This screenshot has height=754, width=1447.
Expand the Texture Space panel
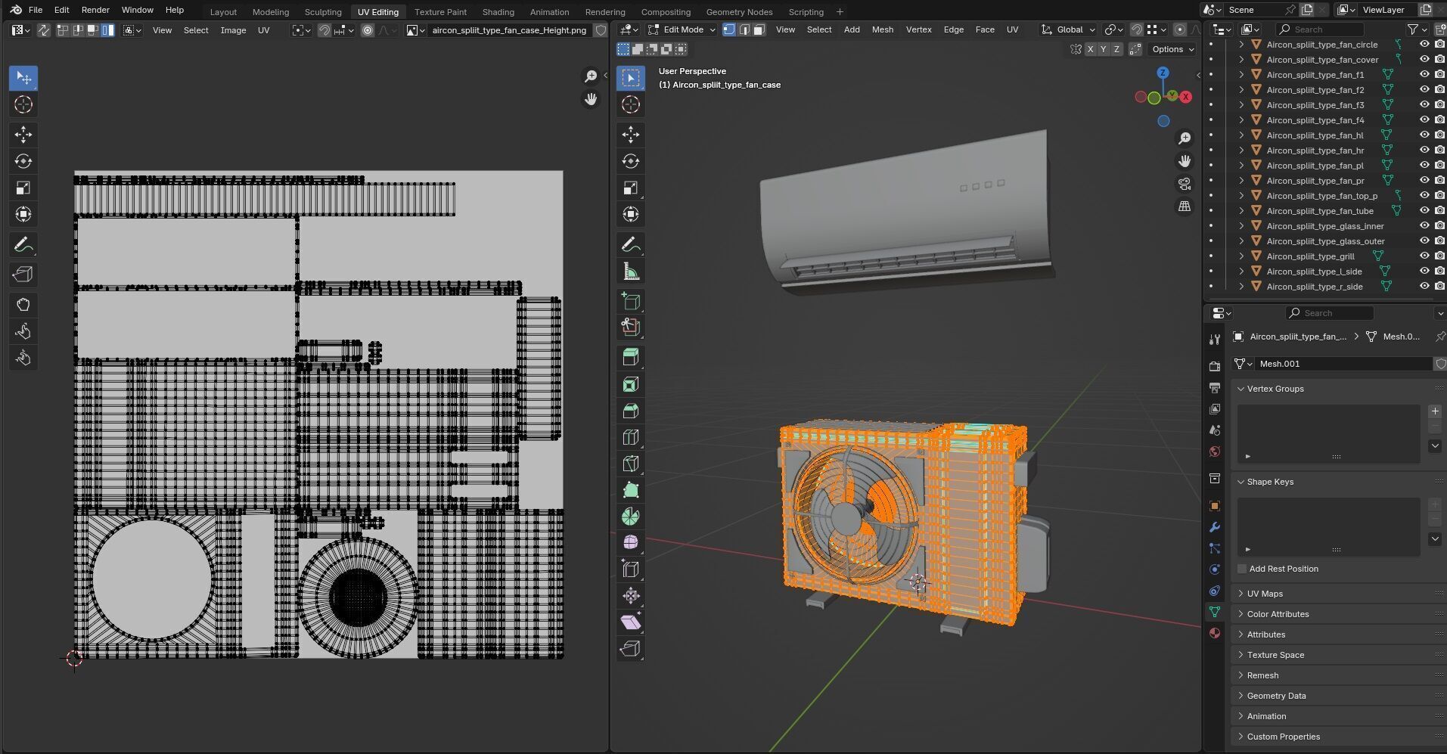1339,655
